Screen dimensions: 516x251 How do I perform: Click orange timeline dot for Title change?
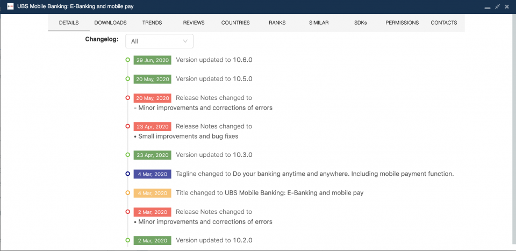click(128, 193)
